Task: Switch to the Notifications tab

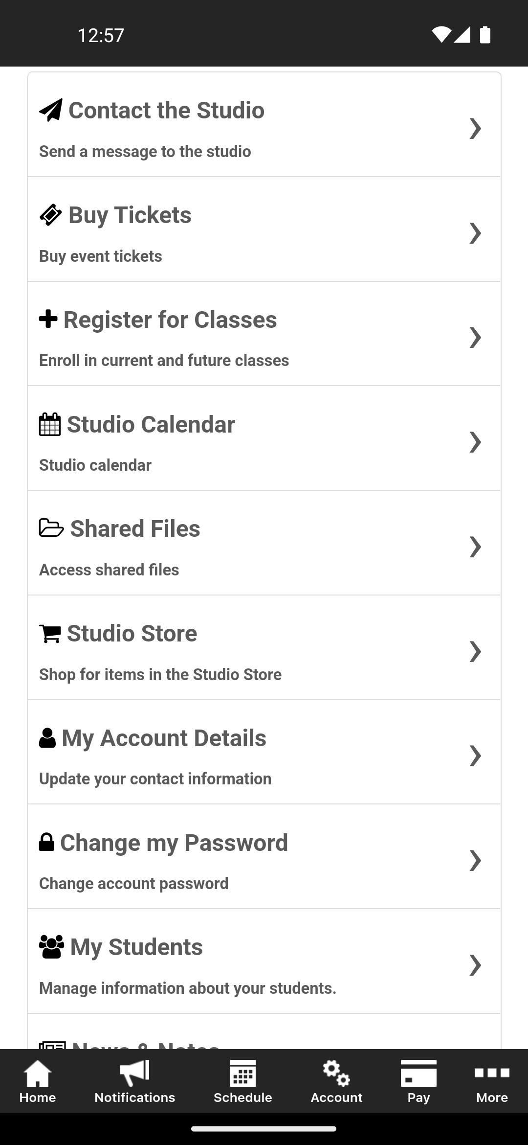Action: [134, 1081]
